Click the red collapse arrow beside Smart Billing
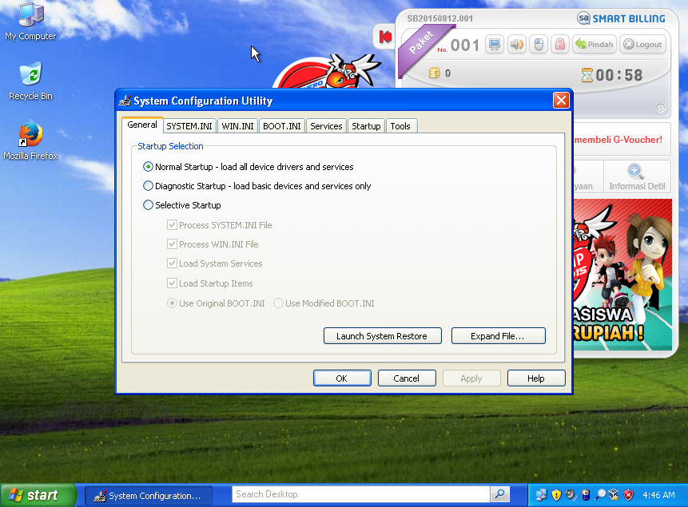 click(385, 37)
